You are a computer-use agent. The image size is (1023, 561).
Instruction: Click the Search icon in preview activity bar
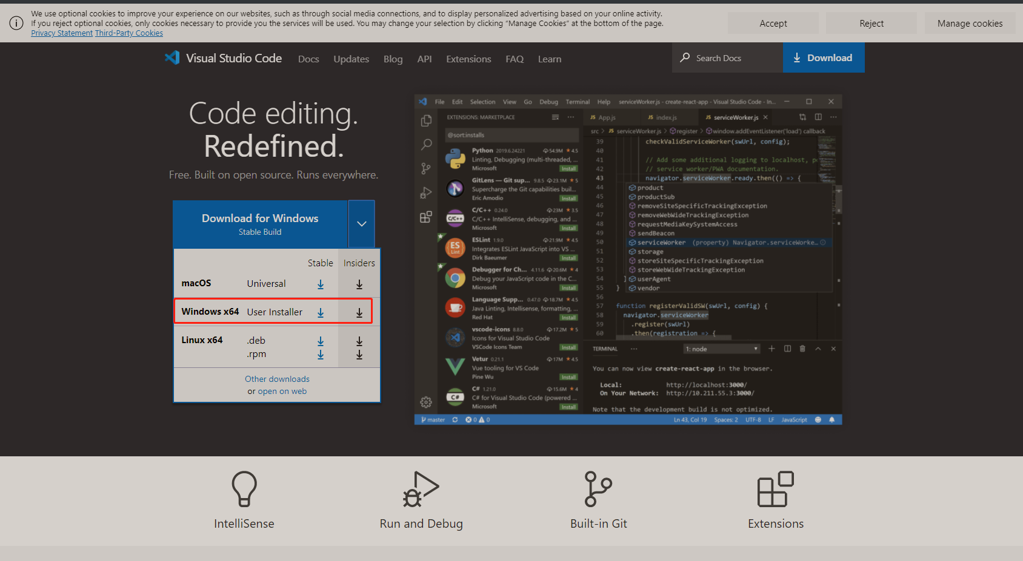426,145
